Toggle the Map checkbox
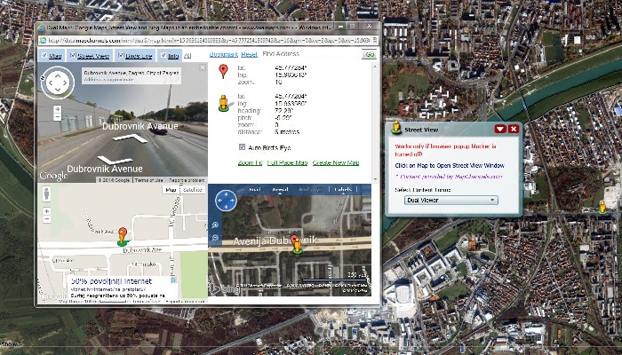 44,56
